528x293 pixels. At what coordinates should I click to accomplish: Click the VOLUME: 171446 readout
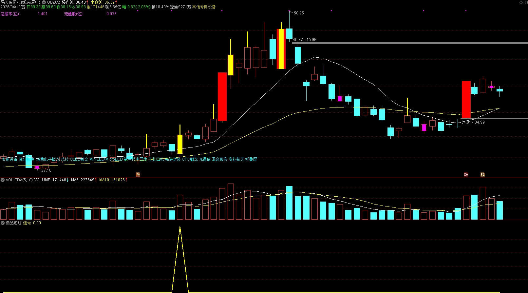50,180
